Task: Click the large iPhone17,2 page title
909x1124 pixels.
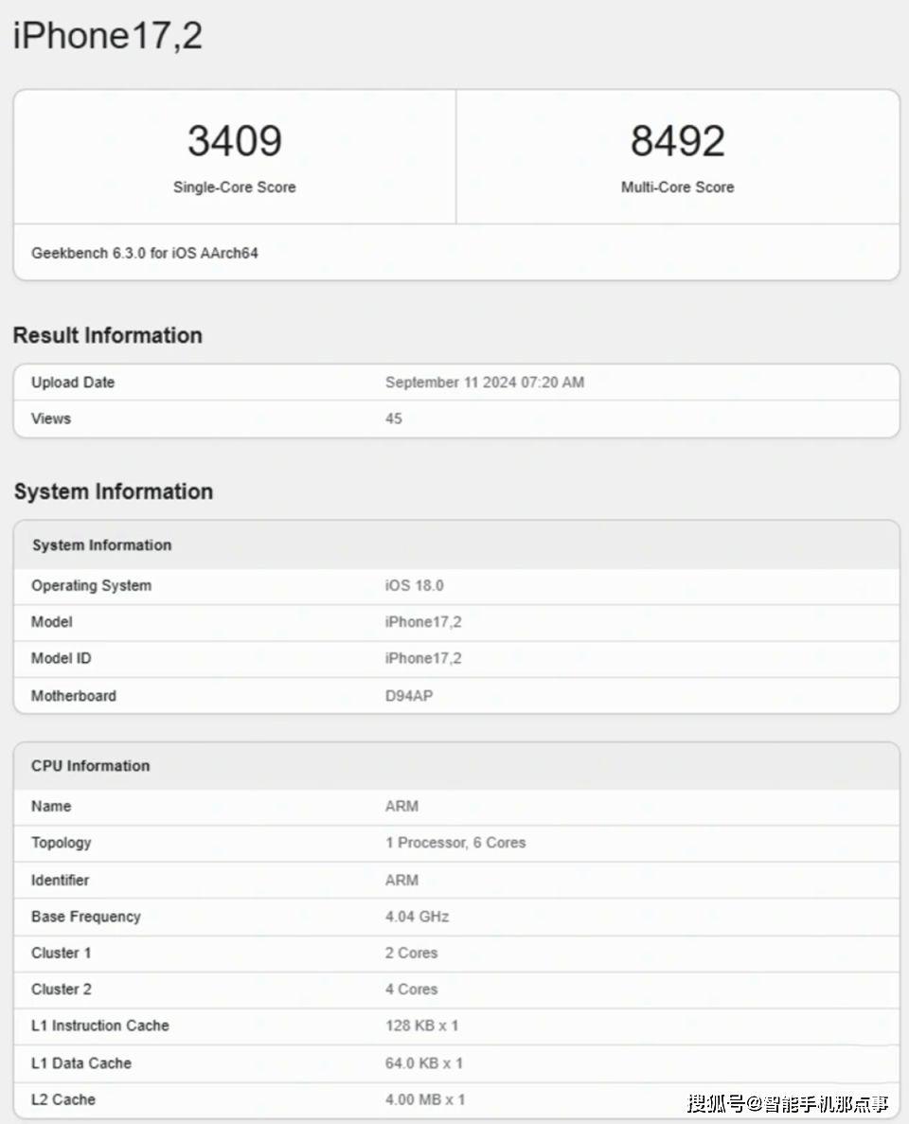Action: coord(108,35)
